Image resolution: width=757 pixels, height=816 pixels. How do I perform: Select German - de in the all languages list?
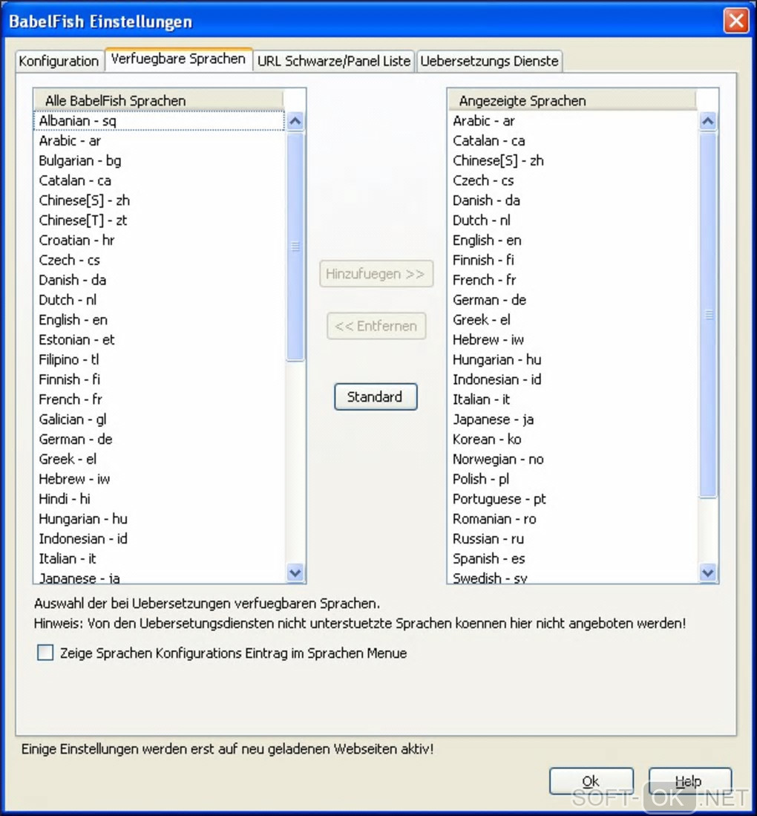[160, 439]
